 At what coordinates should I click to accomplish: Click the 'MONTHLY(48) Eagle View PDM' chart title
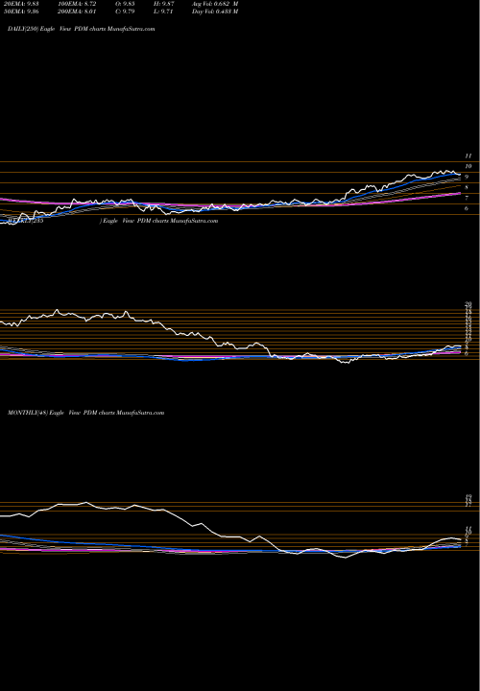coord(86,413)
